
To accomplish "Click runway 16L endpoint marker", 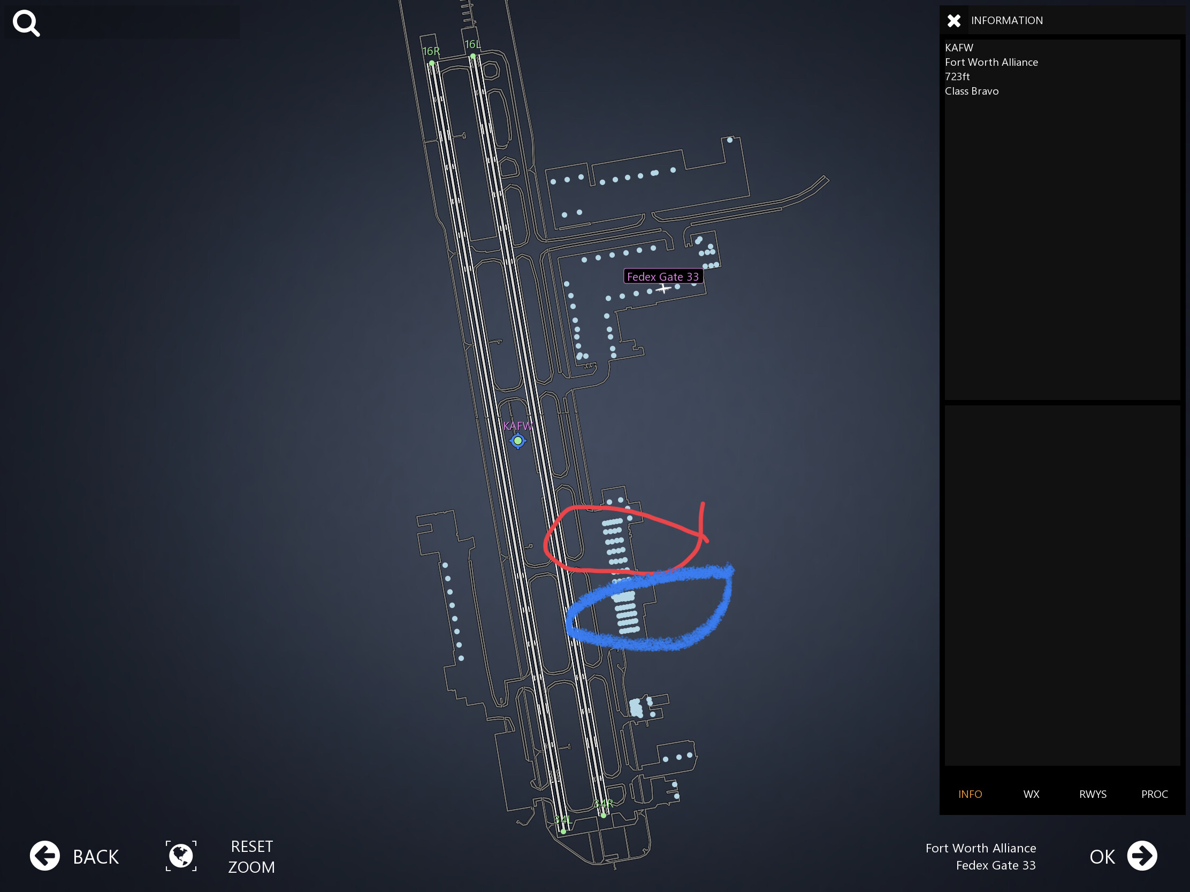I will [x=473, y=56].
